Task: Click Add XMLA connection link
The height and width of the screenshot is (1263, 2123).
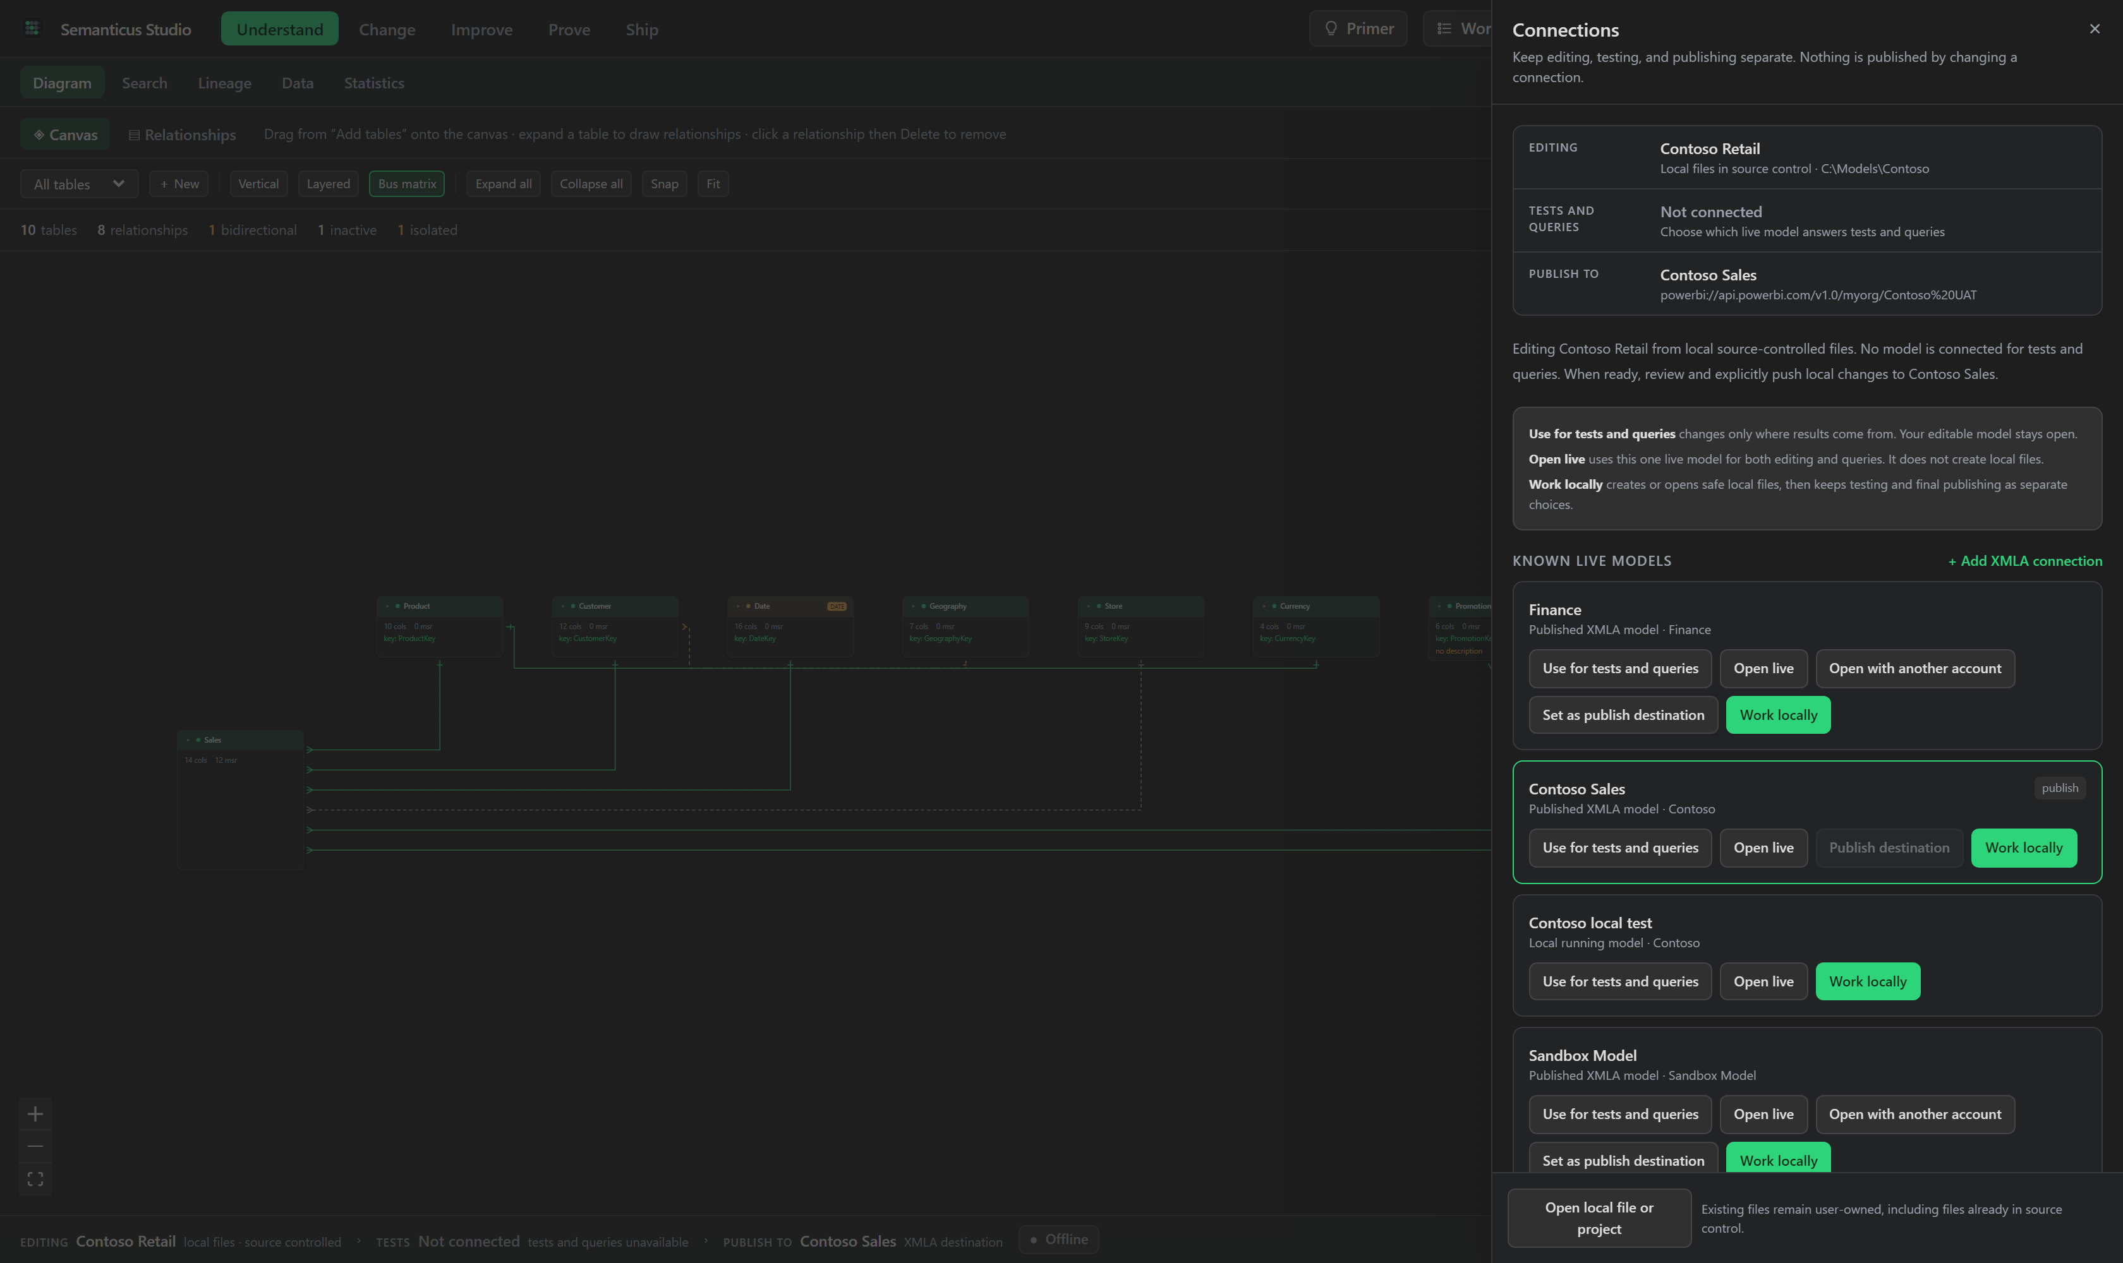Action: (x=2024, y=561)
